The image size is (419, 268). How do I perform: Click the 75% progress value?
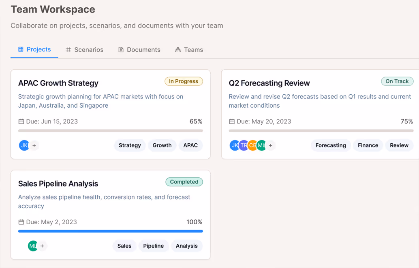coord(407,121)
